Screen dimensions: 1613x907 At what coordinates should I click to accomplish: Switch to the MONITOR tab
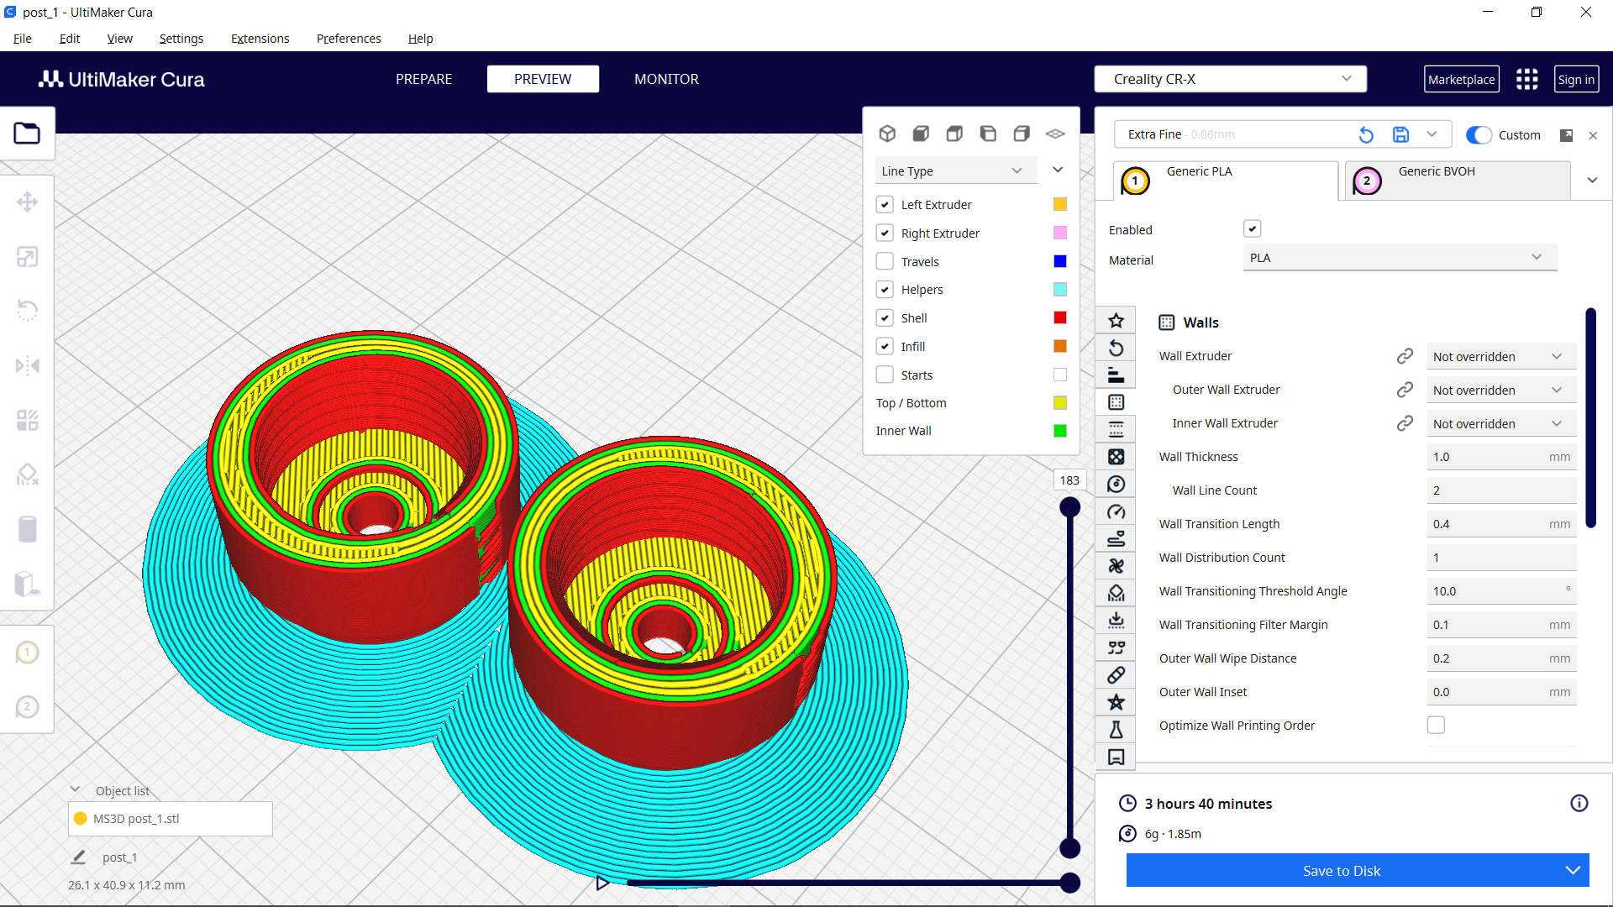(666, 79)
